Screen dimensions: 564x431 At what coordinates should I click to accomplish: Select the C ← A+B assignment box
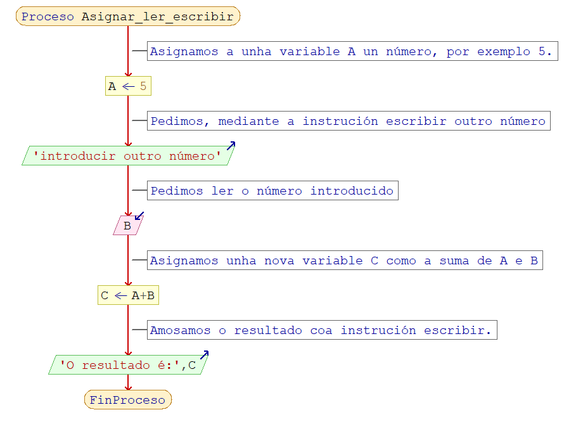pos(128,295)
